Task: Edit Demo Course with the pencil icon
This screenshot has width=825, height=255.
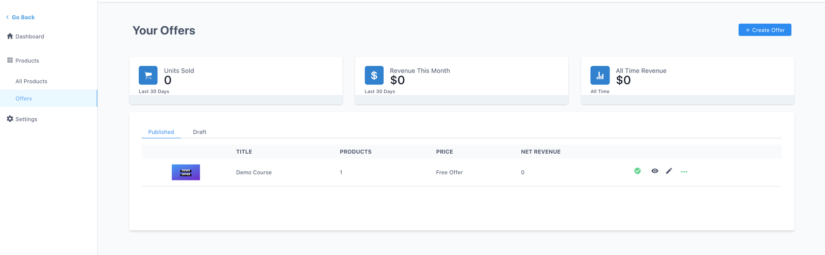Action: tap(669, 171)
